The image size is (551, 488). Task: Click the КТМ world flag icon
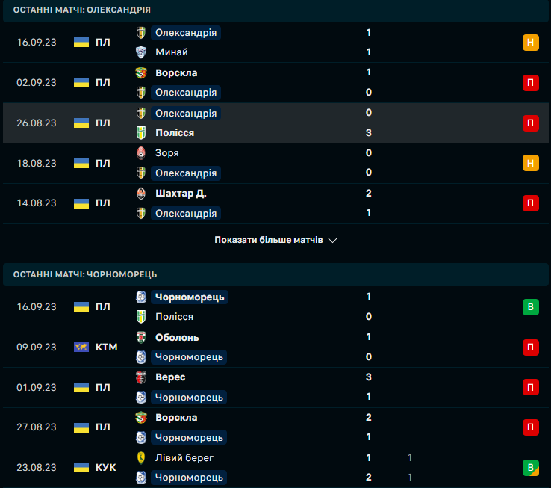pos(81,348)
